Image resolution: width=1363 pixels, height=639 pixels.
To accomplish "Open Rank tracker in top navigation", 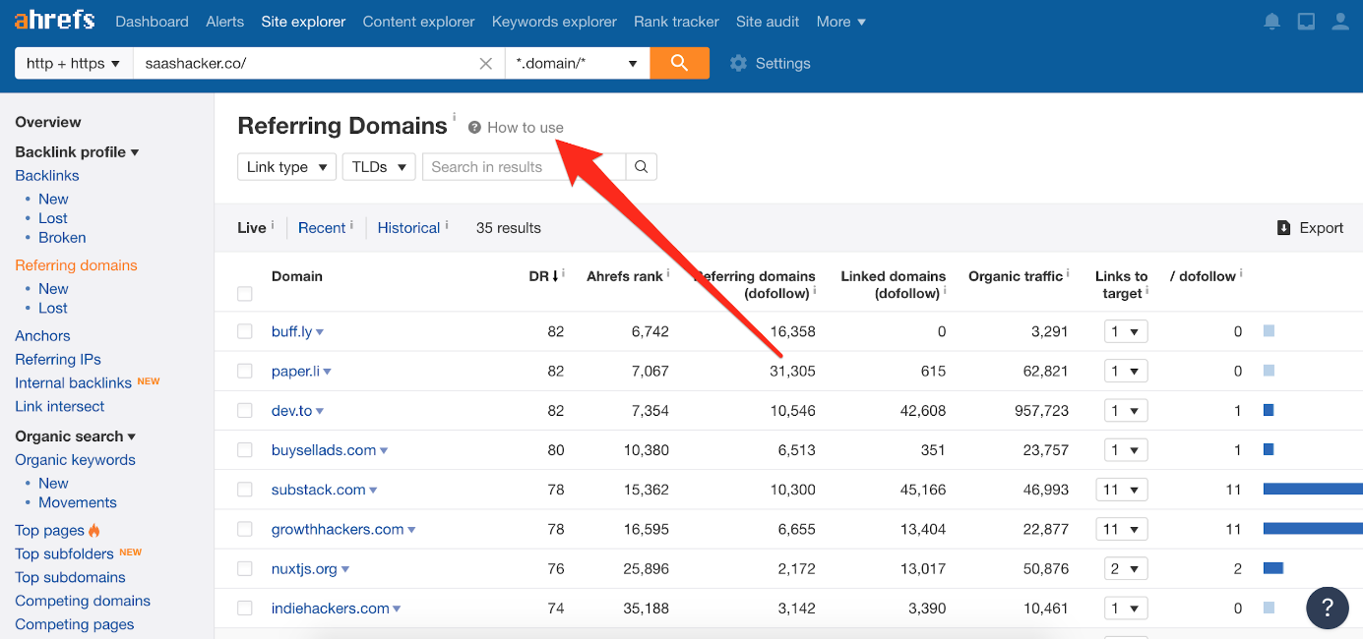I will pyautogui.click(x=677, y=22).
